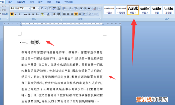Apply the 无间隔 style

click(121, 10)
